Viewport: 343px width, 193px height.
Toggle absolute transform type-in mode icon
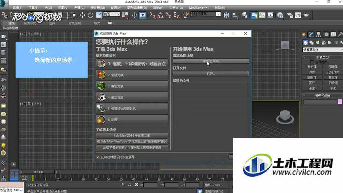(x=136, y=185)
